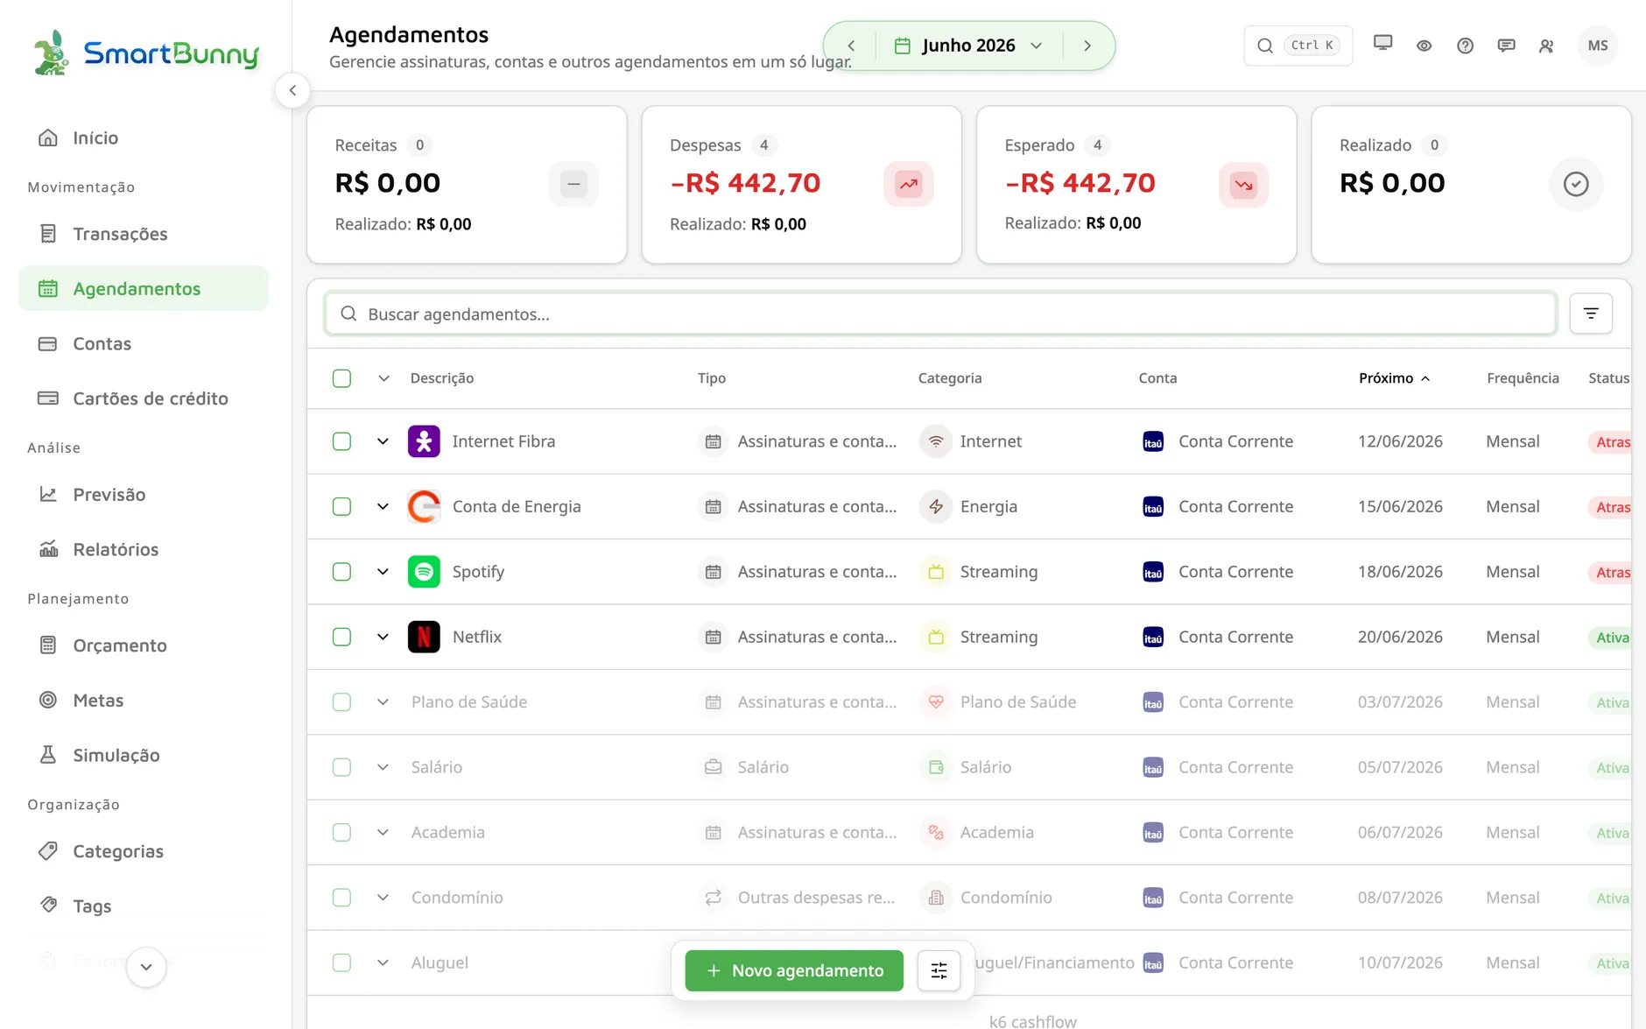Select Agendamentos in the sidebar
1646x1029 pixels.
click(x=144, y=288)
